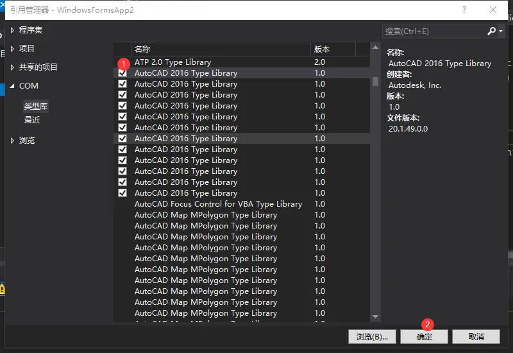This screenshot has width=513, height=353.
Task: Confirm with the 确定 button
Action: coord(425,336)
